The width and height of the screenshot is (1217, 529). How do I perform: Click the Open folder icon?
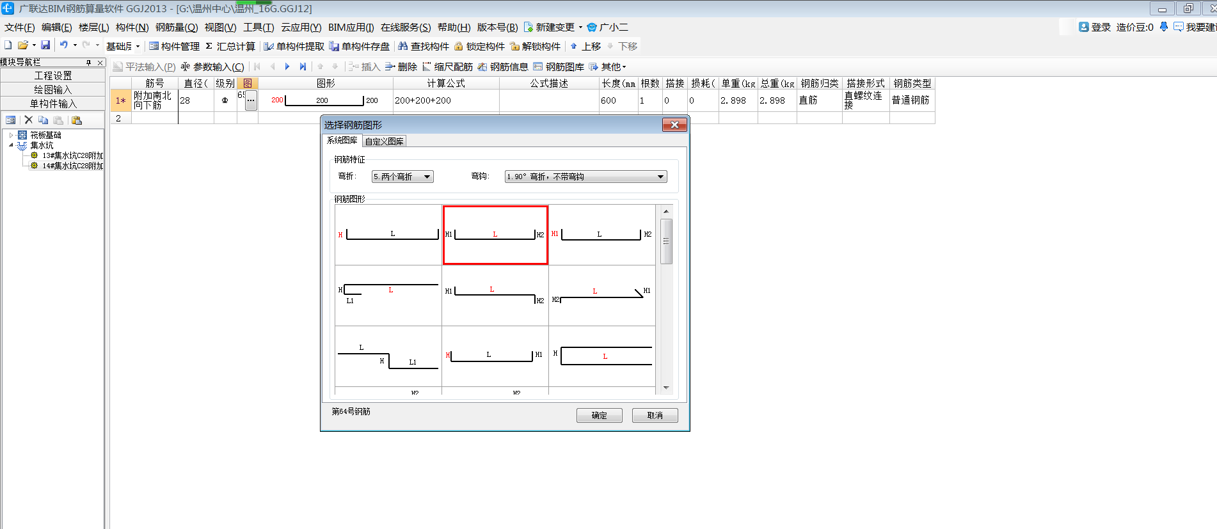coord(22,45)
